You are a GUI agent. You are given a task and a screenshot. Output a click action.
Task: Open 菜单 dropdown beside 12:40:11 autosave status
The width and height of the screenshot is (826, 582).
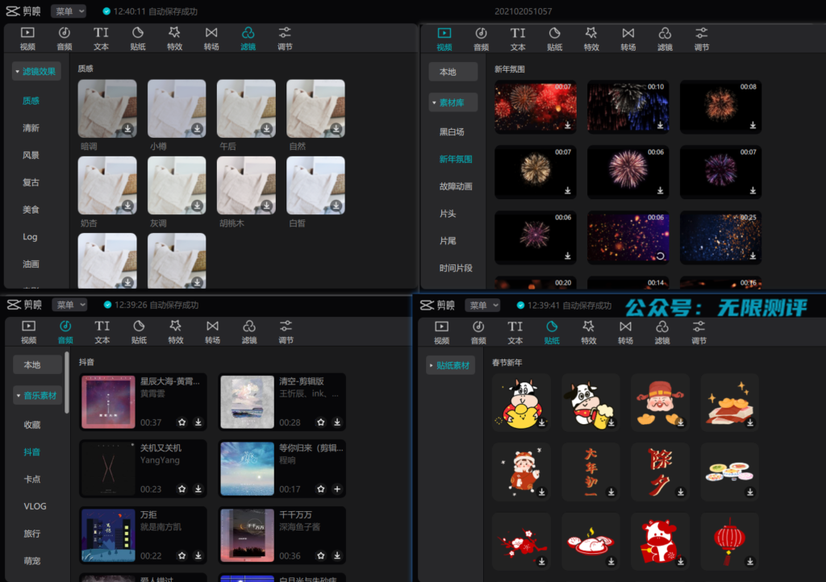[69, 11]
